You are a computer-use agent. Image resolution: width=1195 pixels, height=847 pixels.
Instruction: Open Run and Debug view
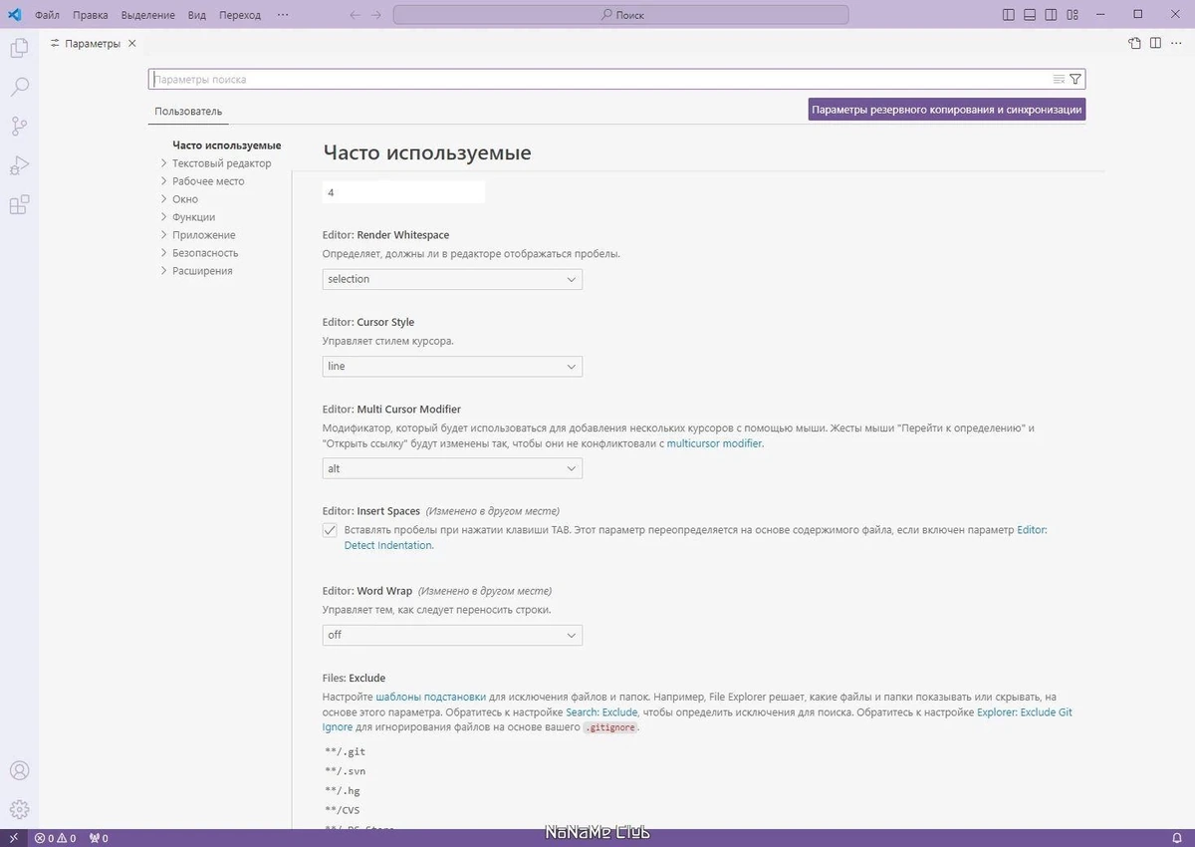[x=19, y=166]
